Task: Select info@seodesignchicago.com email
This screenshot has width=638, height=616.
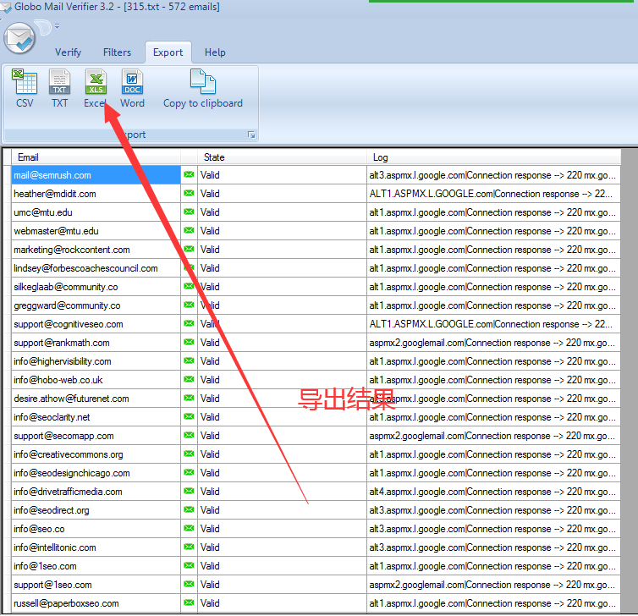Action: click(96, 473)
